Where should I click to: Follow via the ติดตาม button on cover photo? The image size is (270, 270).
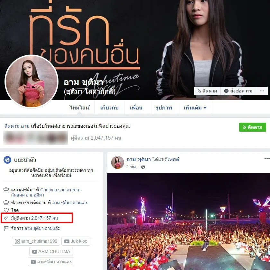tap(207, 91)
